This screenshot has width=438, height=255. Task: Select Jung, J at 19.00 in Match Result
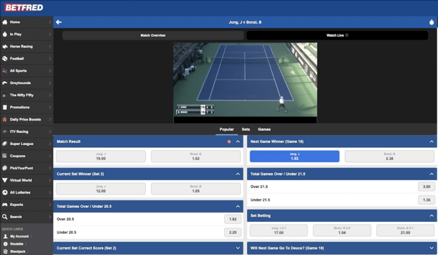click(101, 157)
